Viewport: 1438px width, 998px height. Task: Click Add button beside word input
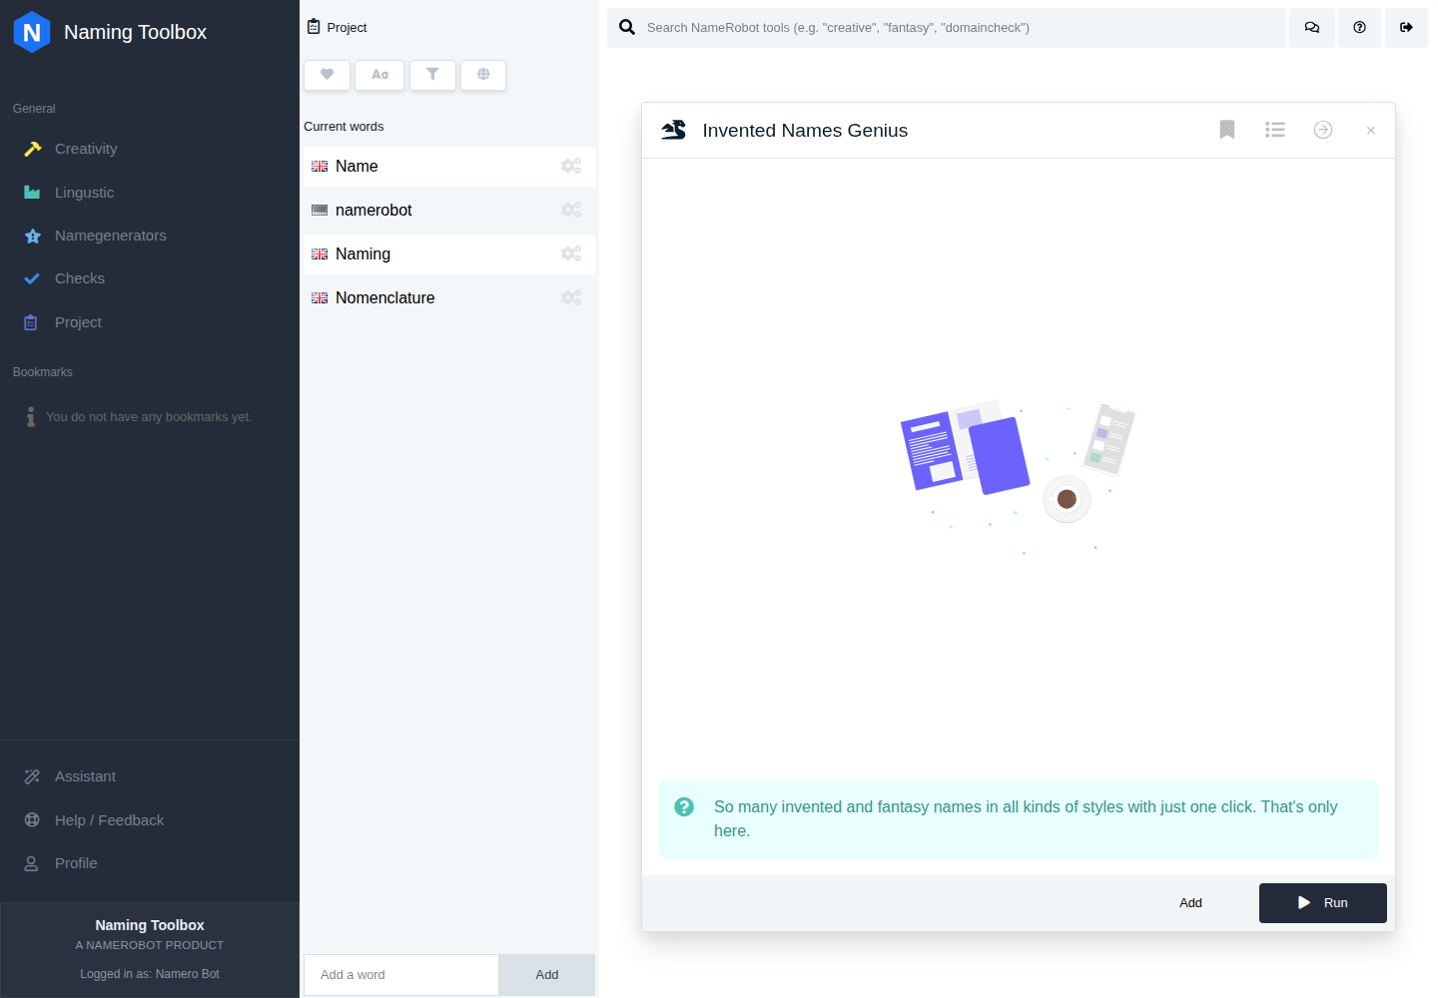point(547,975)
